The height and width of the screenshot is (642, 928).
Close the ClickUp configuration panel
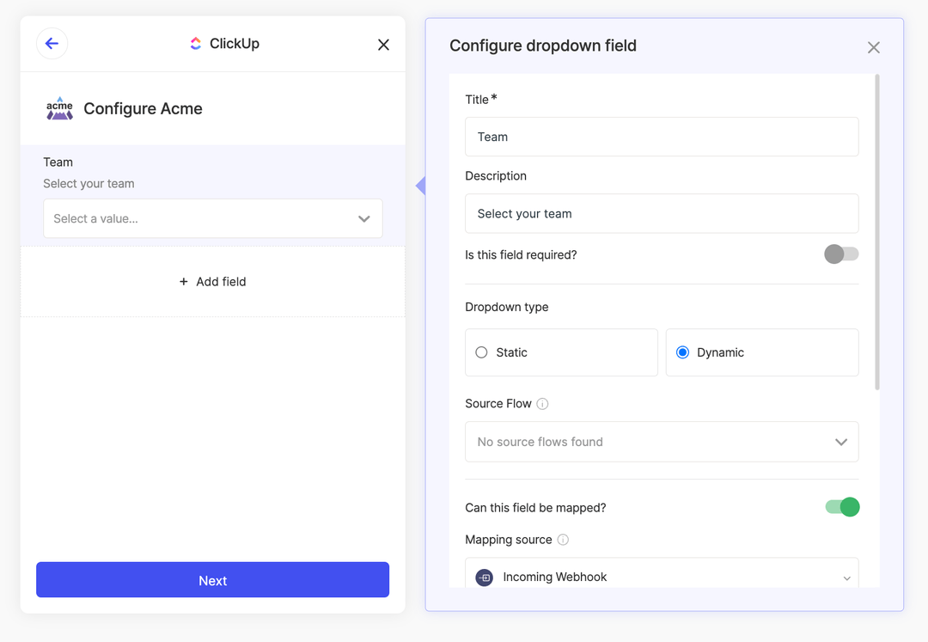[383, 45]
